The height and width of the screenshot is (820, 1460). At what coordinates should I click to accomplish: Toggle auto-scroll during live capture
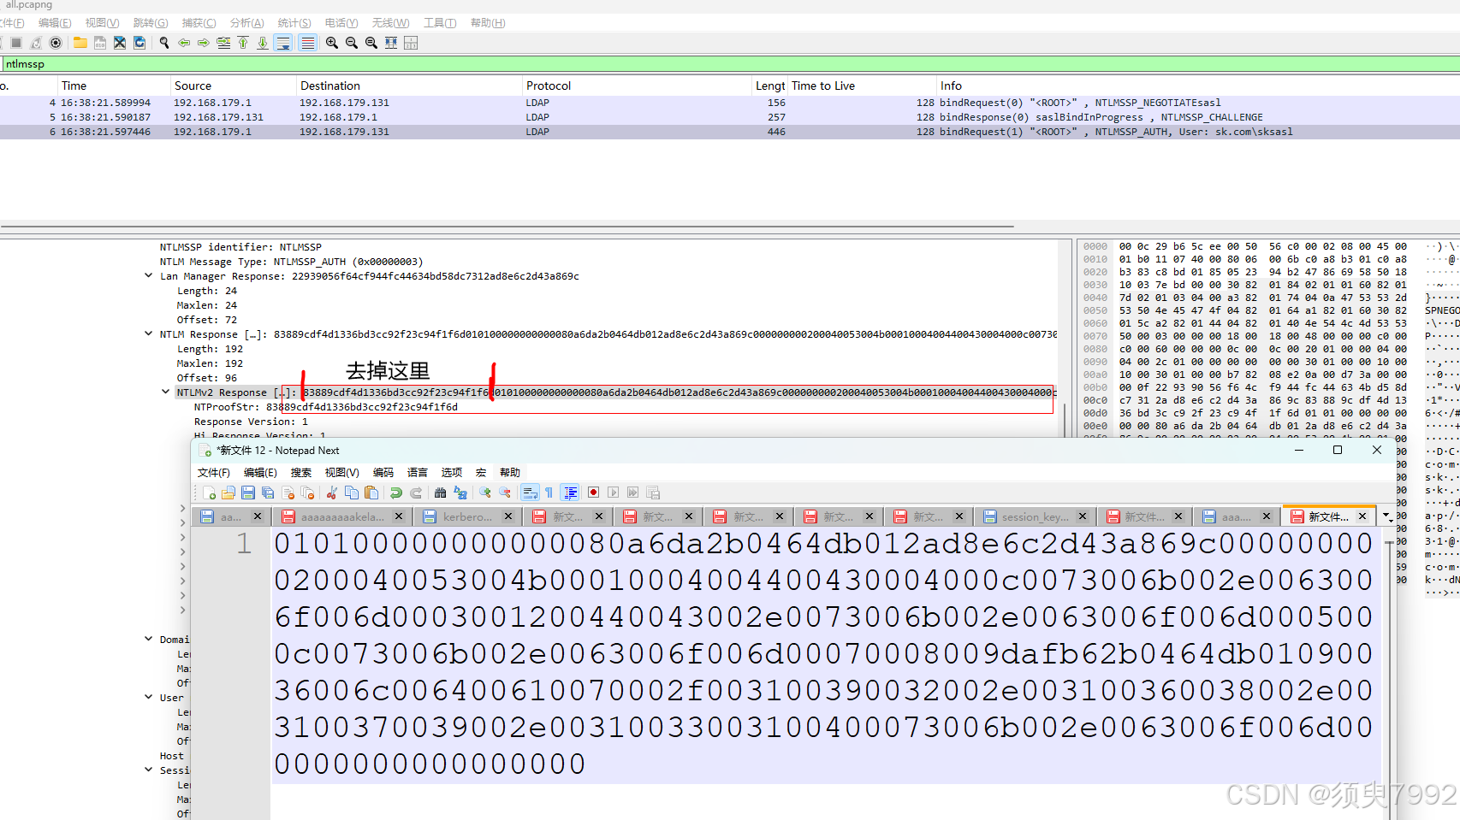tap(283, 43)
